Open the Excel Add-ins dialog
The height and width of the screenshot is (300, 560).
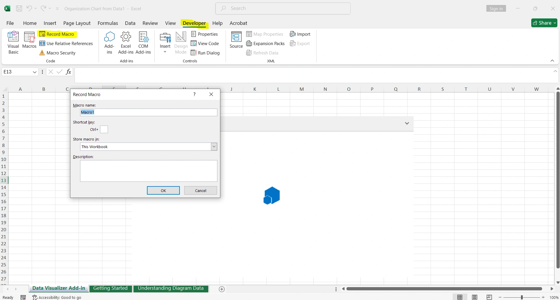pos(126,42)
